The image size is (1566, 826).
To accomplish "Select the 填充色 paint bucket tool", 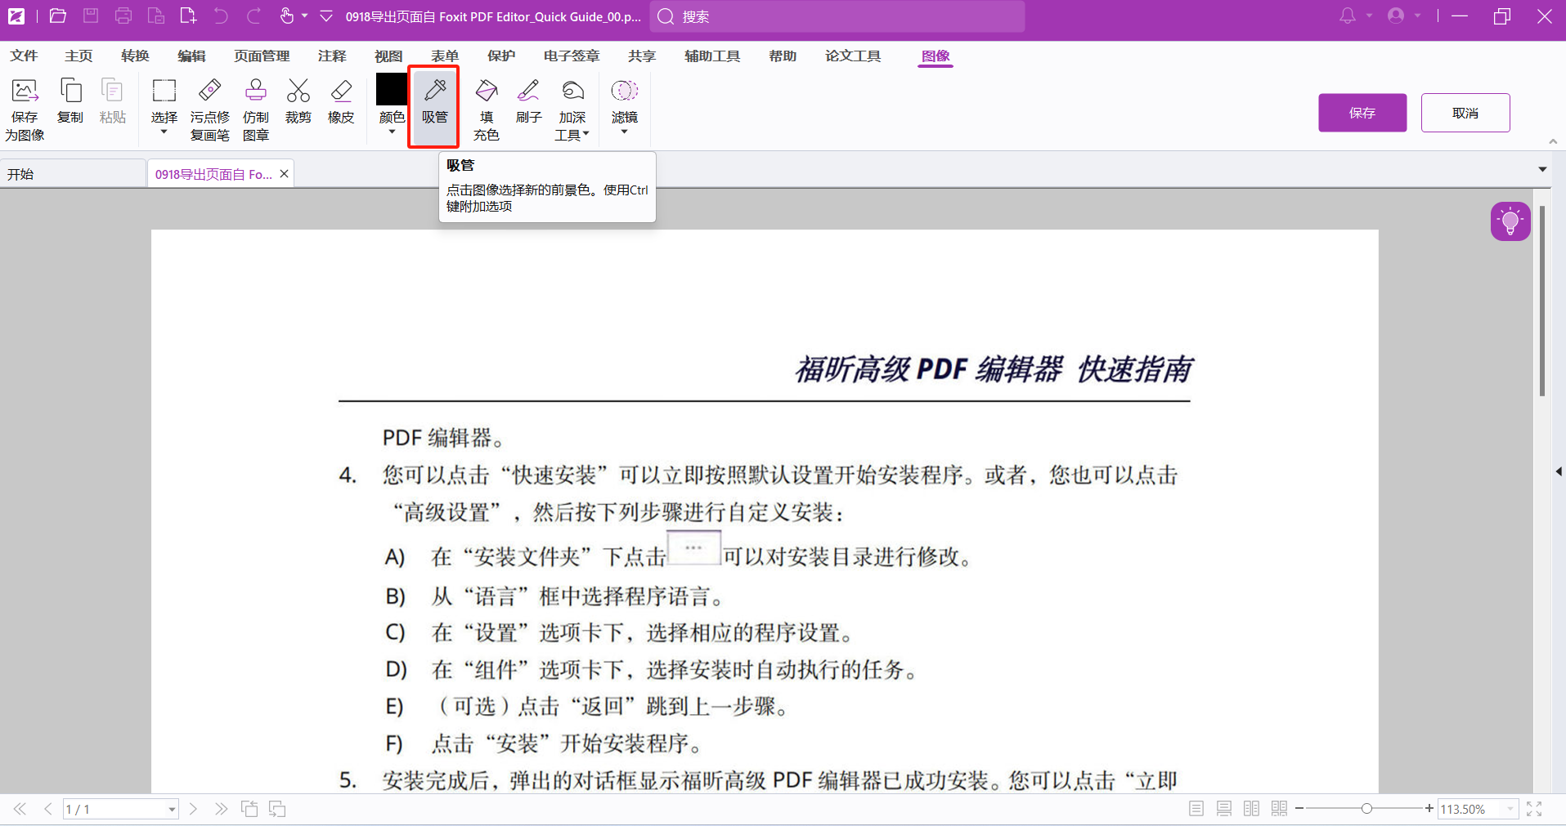I will [487, 110].
